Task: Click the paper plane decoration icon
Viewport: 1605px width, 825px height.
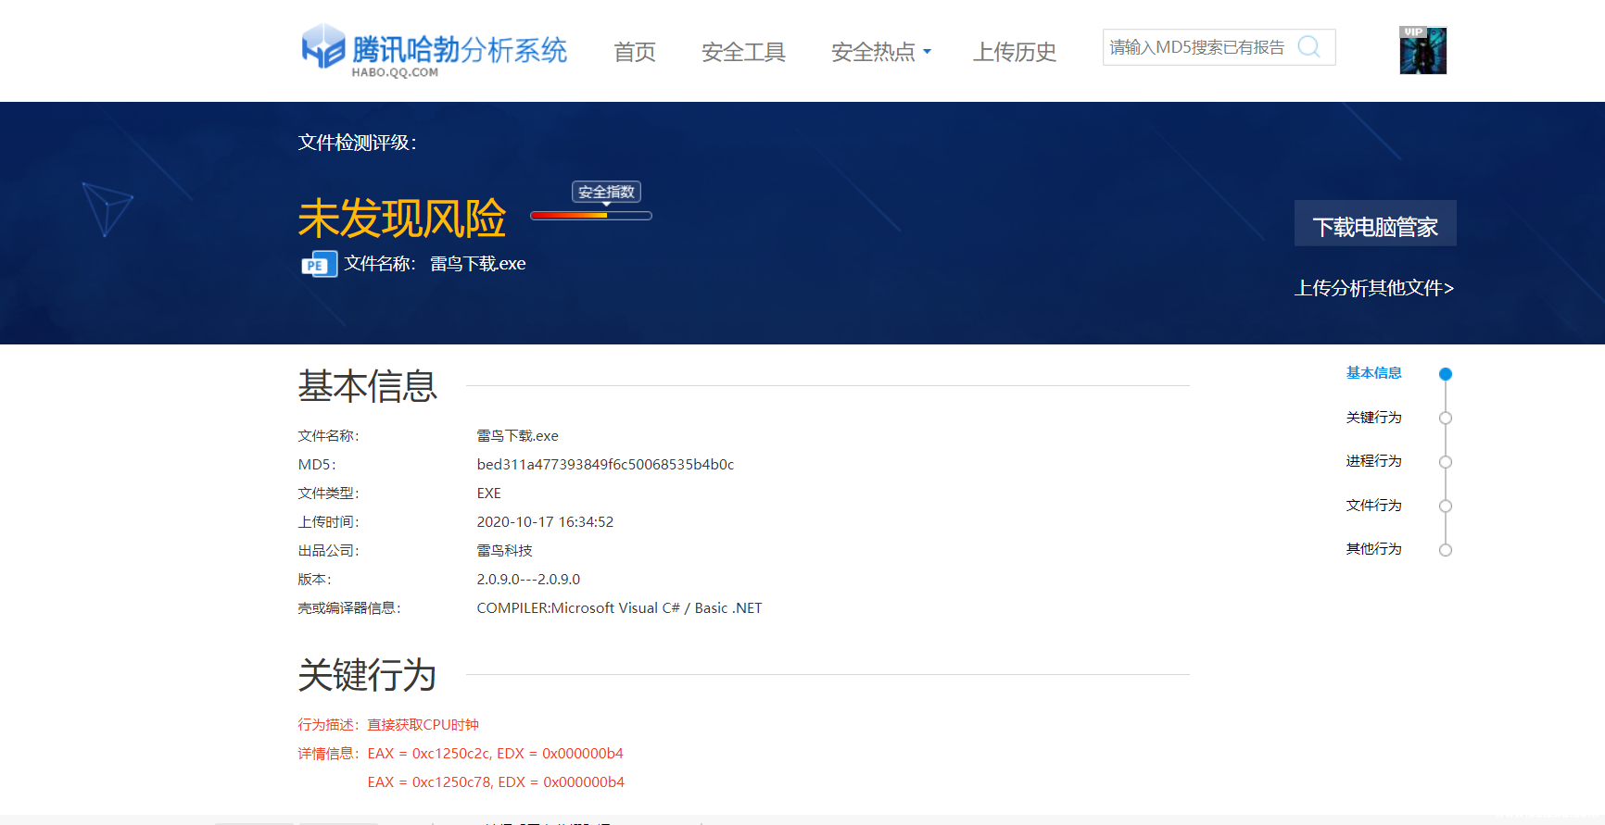Action: point(107,207)
